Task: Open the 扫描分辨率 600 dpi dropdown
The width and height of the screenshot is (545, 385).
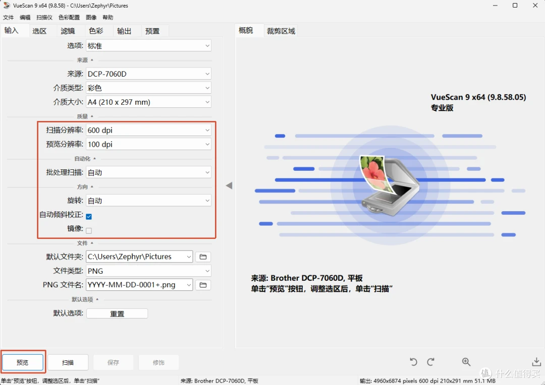Action: (x=148, y=130)
